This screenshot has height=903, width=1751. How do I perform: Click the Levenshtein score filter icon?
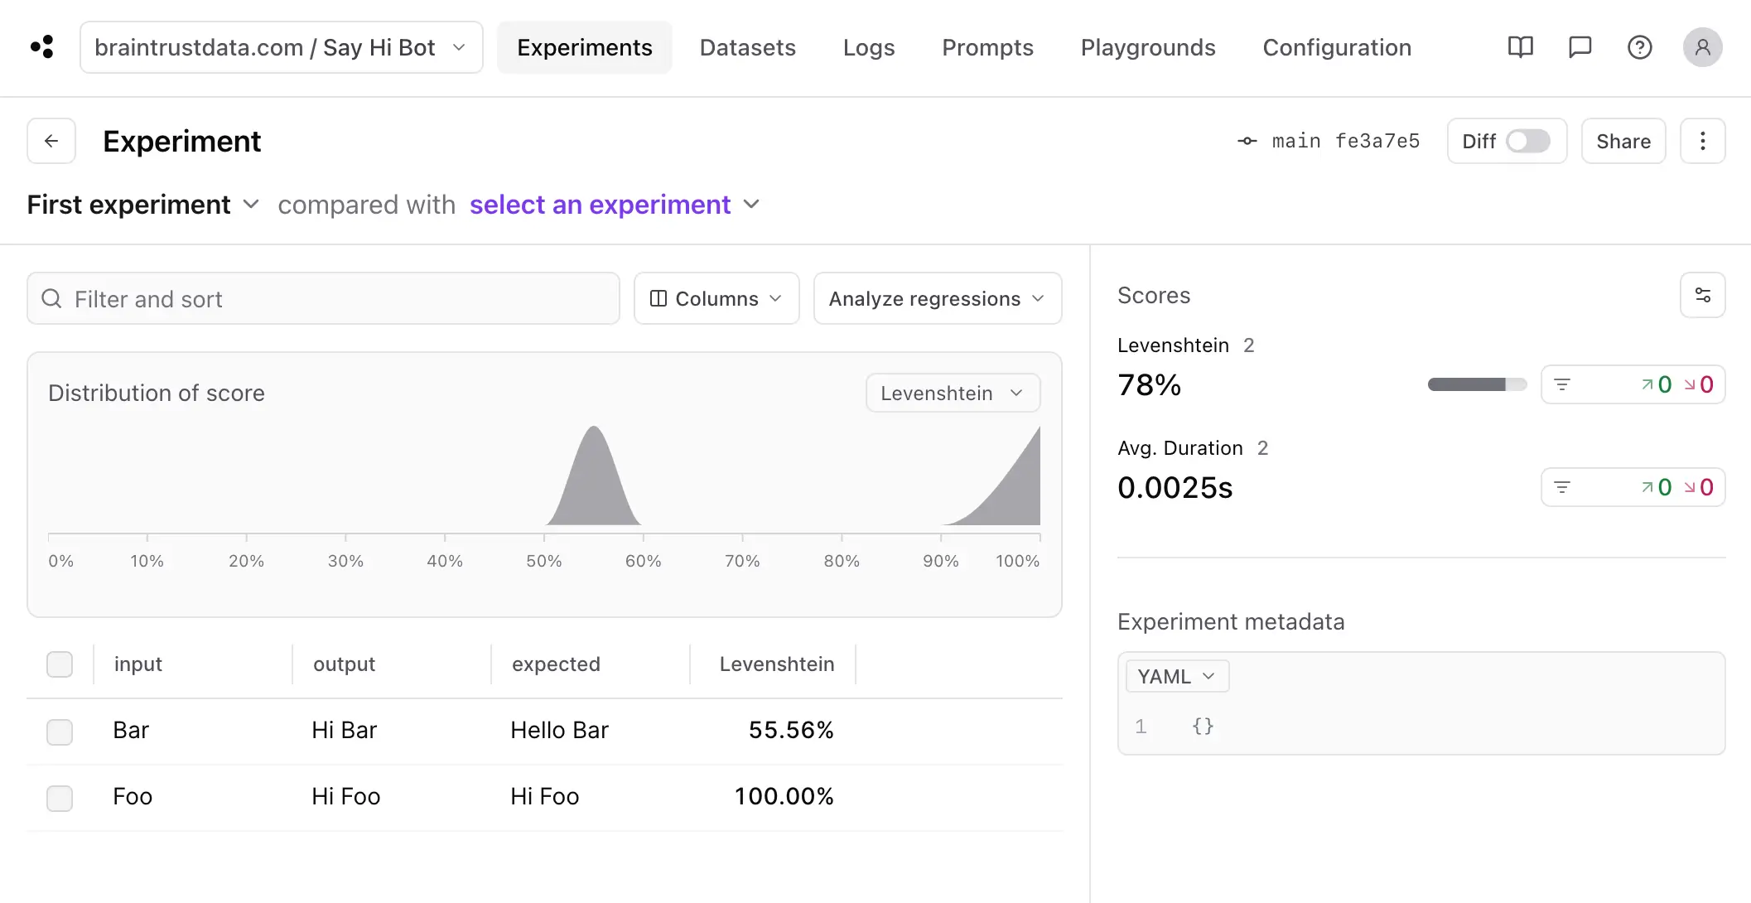pos(1562,384)
